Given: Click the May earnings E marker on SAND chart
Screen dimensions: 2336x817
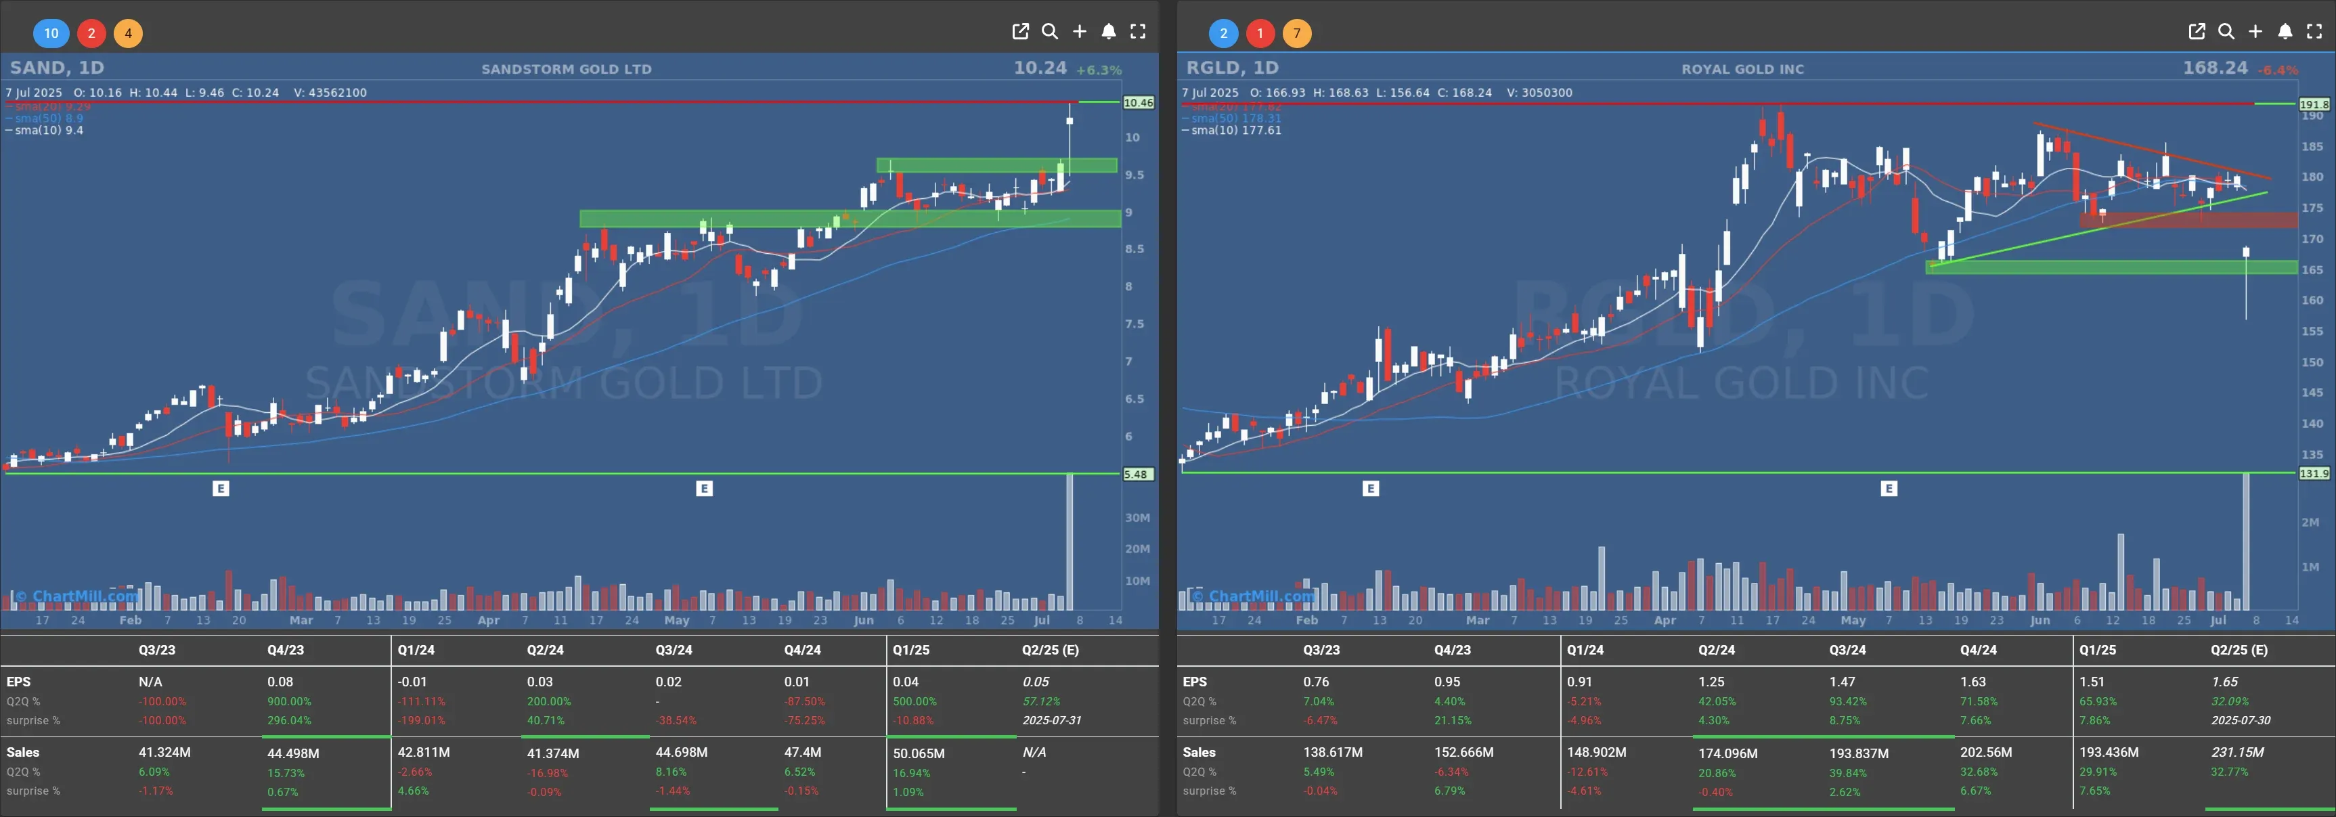Looking at the screenshot, I should pos(704,489).
